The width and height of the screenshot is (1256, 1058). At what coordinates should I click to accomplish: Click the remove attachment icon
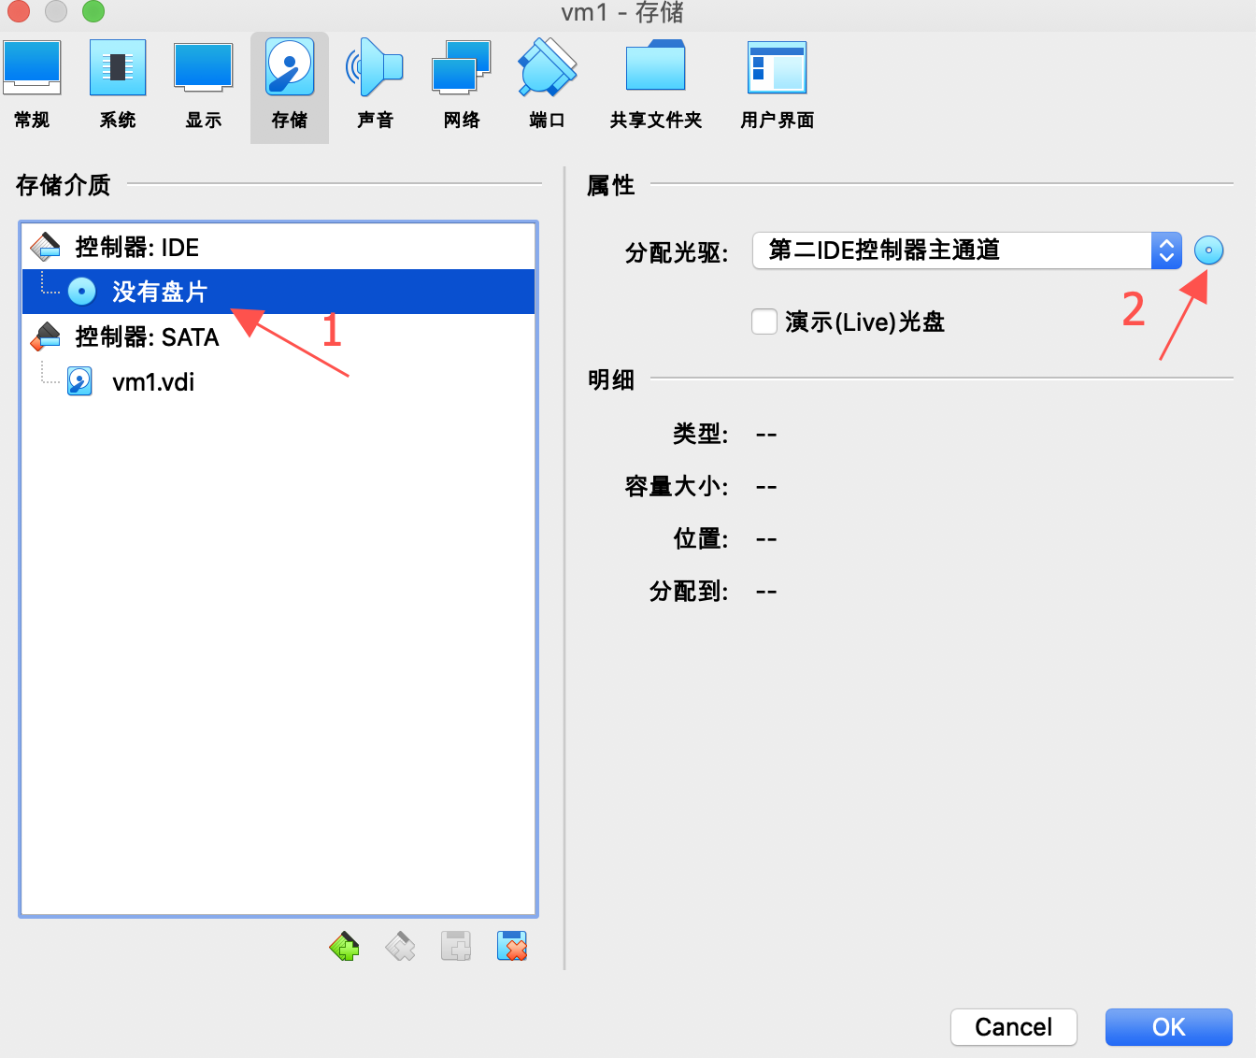click(512, 947)
